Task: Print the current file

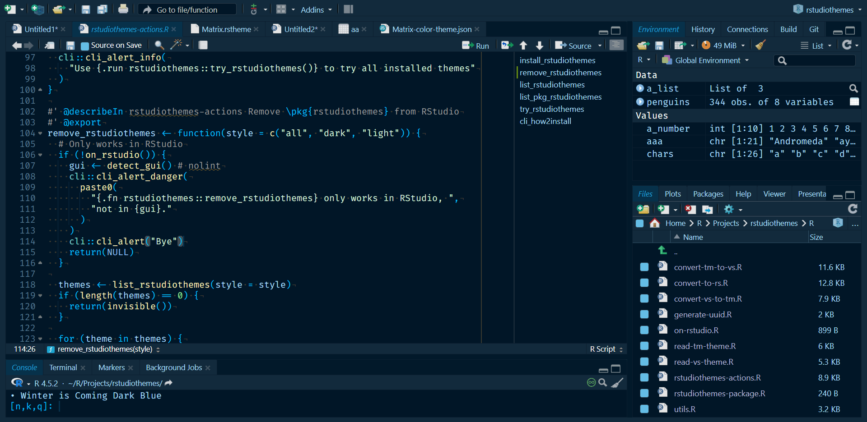Action: [123, 9]
